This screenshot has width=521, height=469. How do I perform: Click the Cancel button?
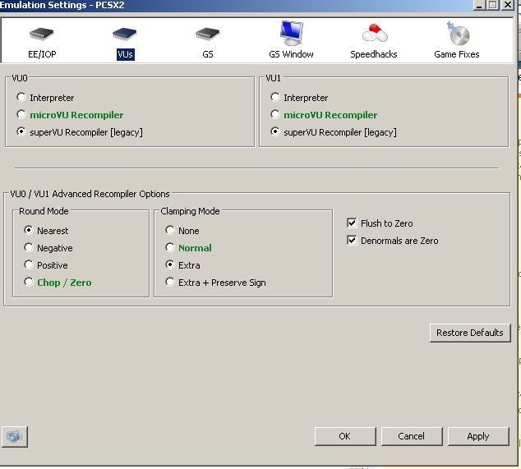(412, 436)
